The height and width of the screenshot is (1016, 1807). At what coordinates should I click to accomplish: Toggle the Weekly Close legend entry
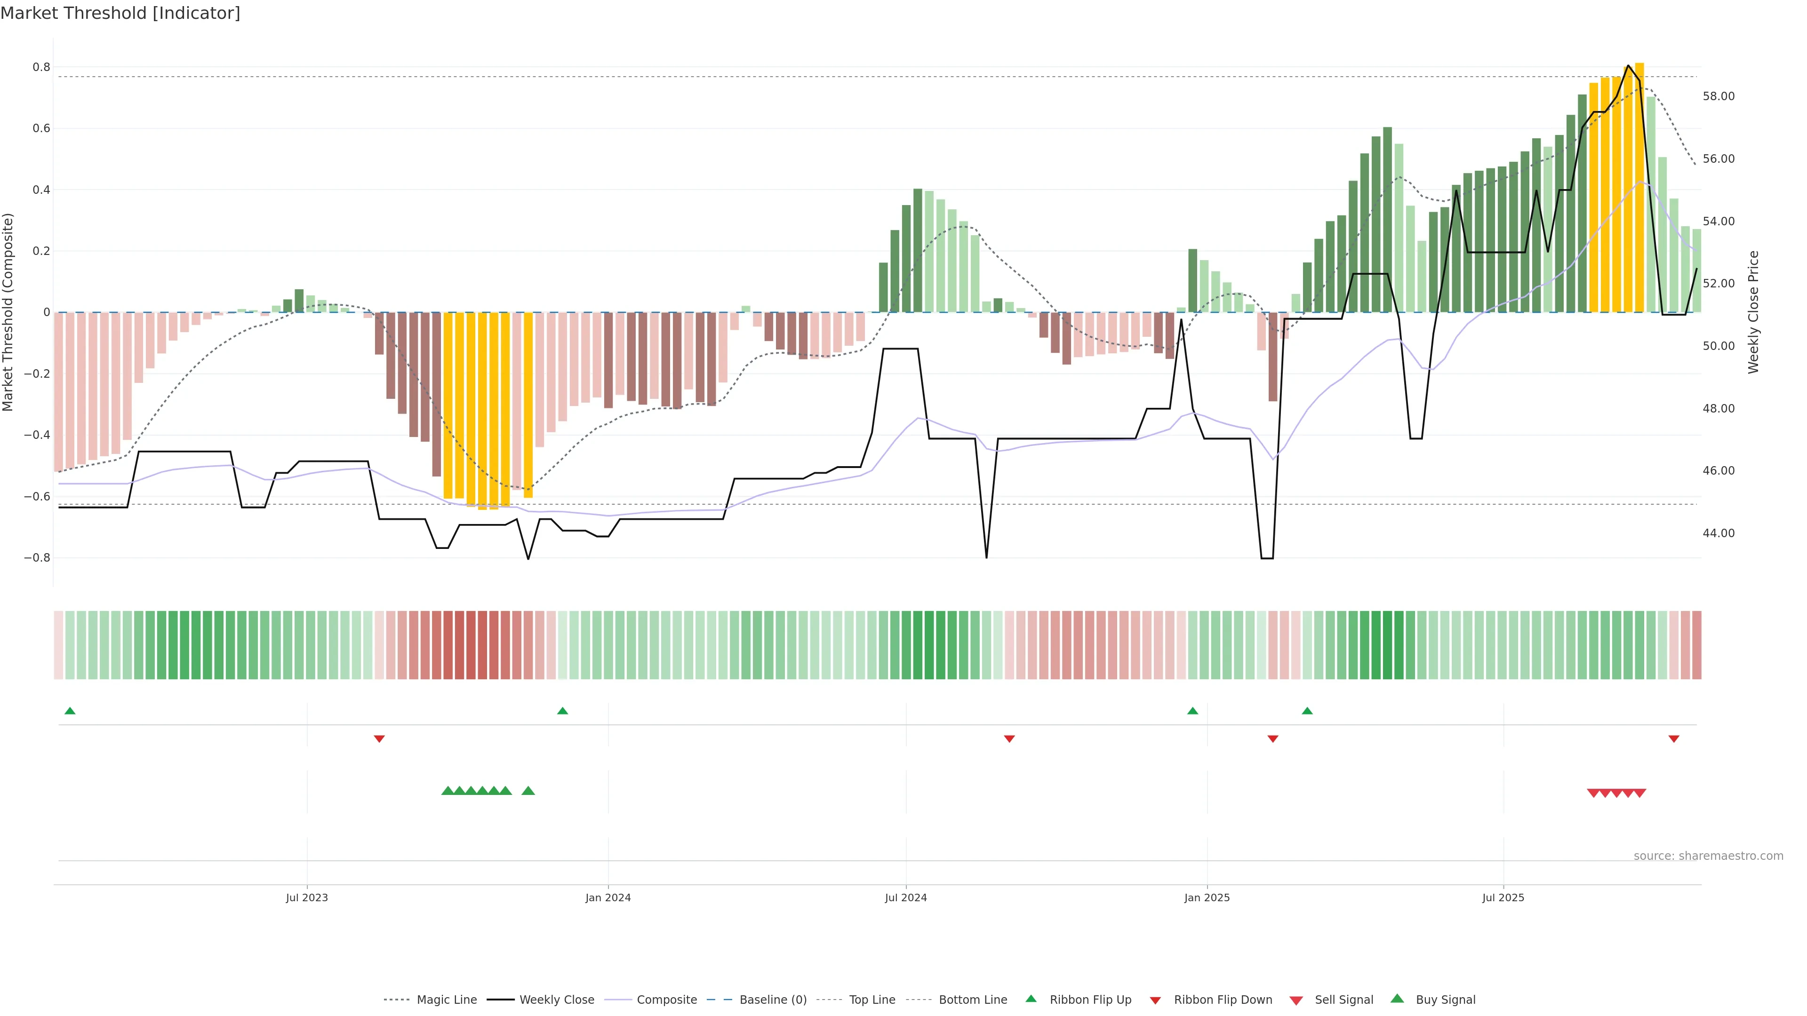(556, 1000)
